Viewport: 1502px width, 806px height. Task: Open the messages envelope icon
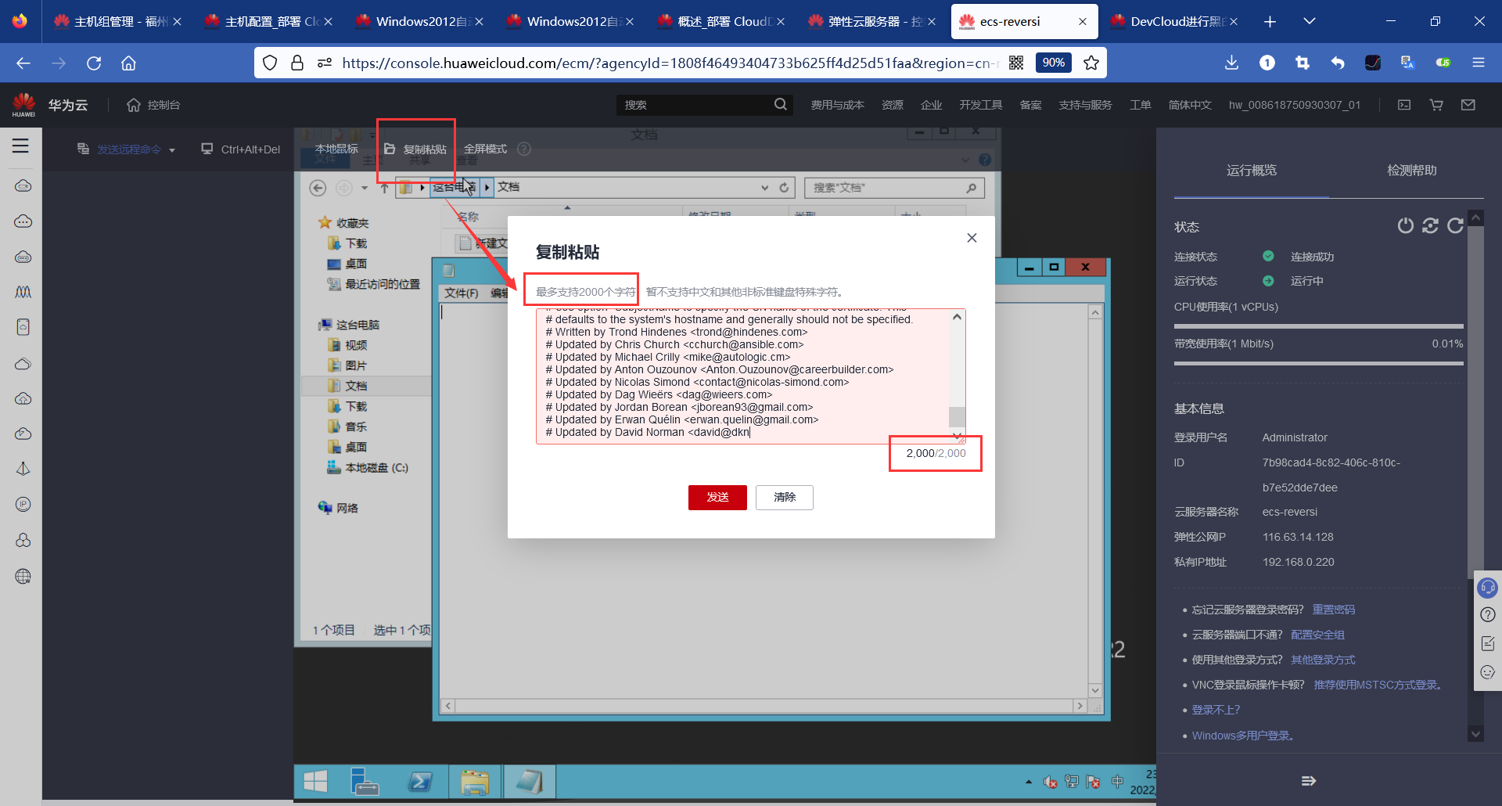point(1468,105)
